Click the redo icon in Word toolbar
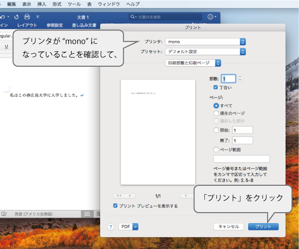Image resolution: width=299 pixels, height=249 pixels. [16, 17]
